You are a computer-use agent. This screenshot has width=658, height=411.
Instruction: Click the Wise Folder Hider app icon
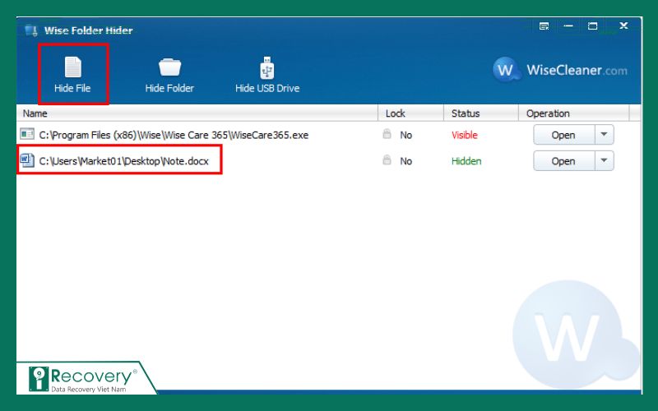pos(31,30)
